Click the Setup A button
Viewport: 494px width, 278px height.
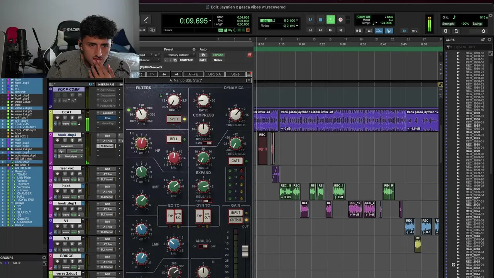215,74
